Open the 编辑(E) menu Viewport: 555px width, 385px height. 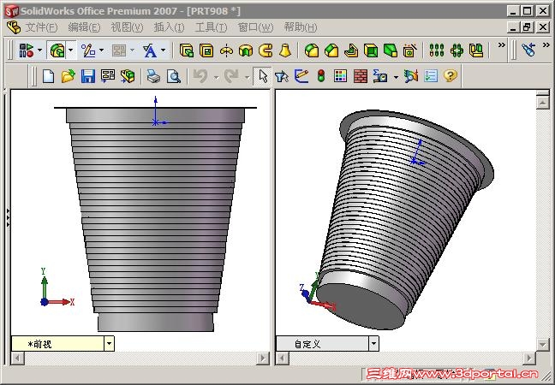click(84, 27)
